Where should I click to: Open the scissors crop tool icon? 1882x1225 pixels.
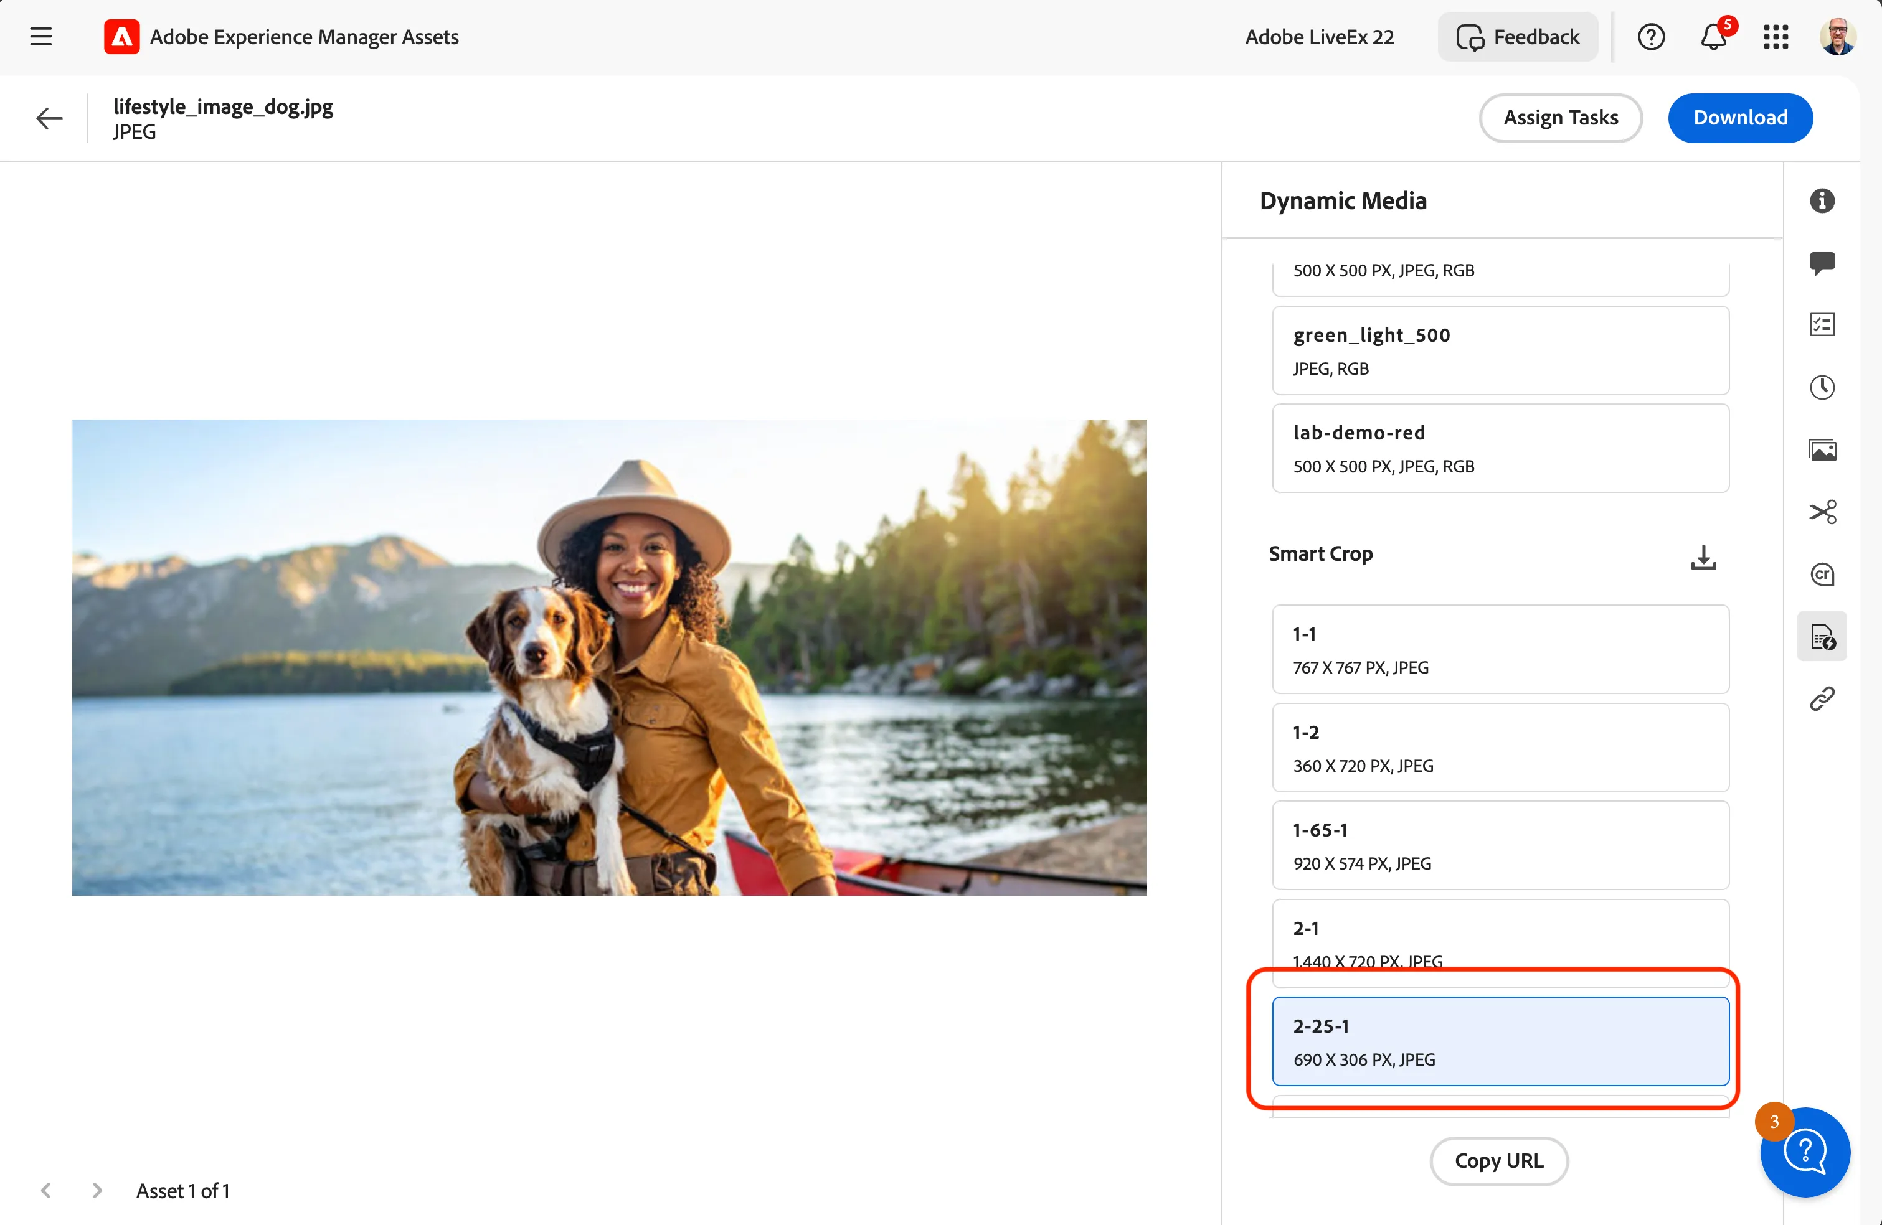[1822, 512]
